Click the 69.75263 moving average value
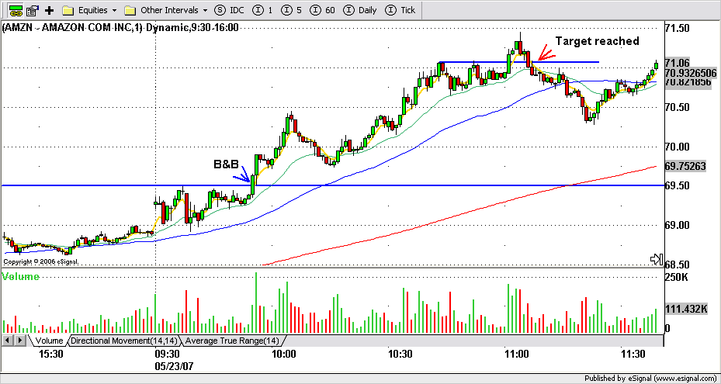 point(685,167)
